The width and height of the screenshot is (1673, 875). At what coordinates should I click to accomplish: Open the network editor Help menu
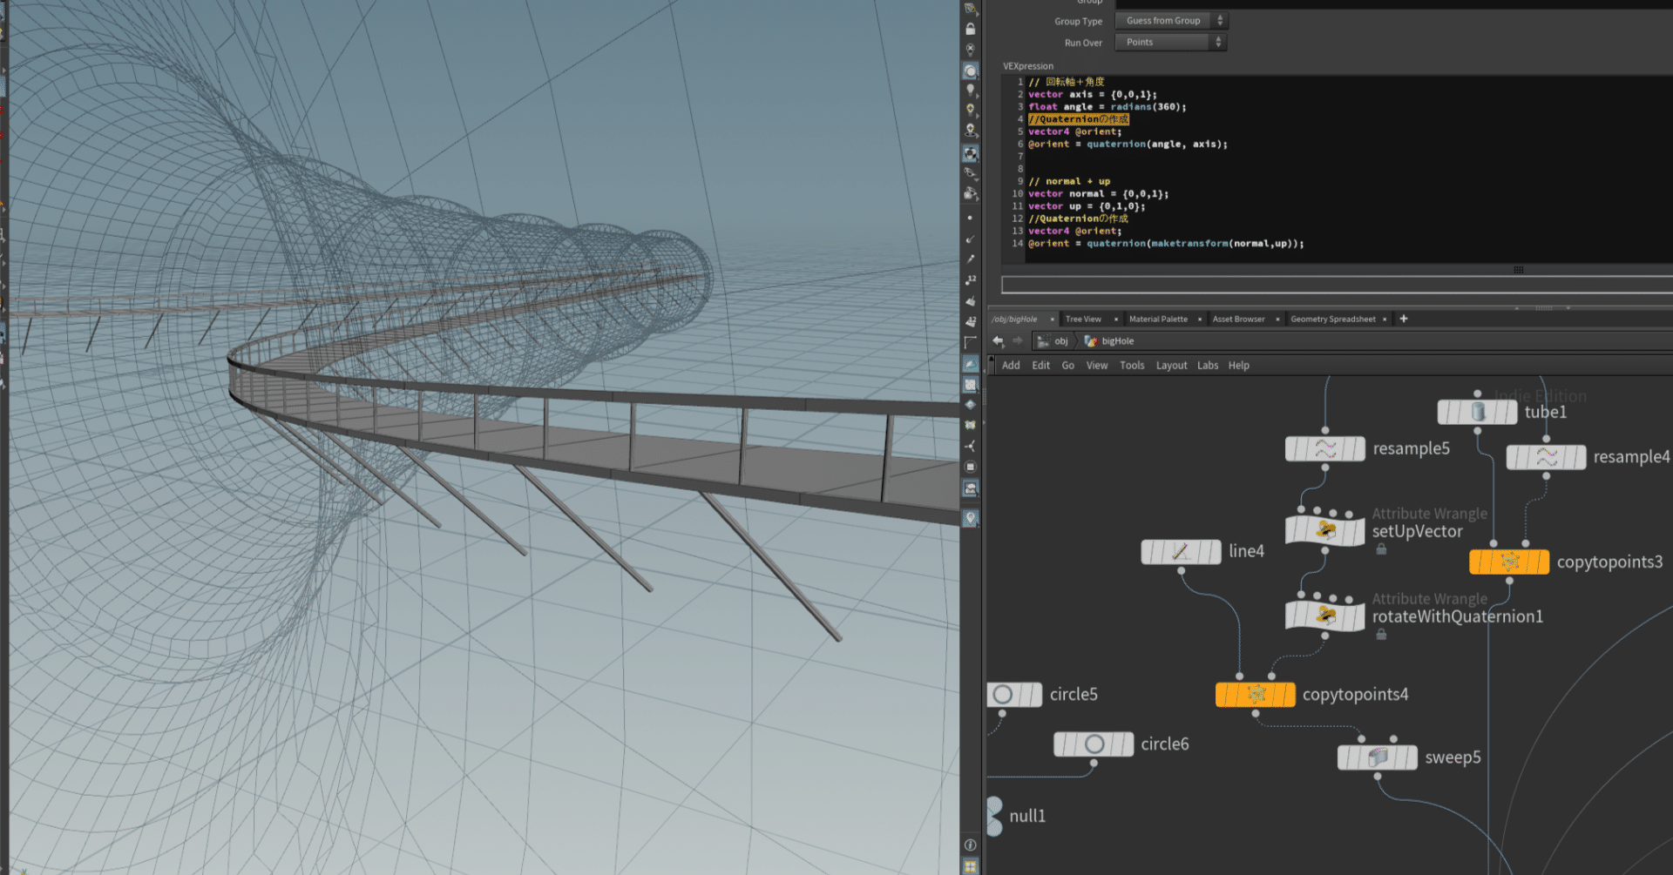tap(1238, 366)
